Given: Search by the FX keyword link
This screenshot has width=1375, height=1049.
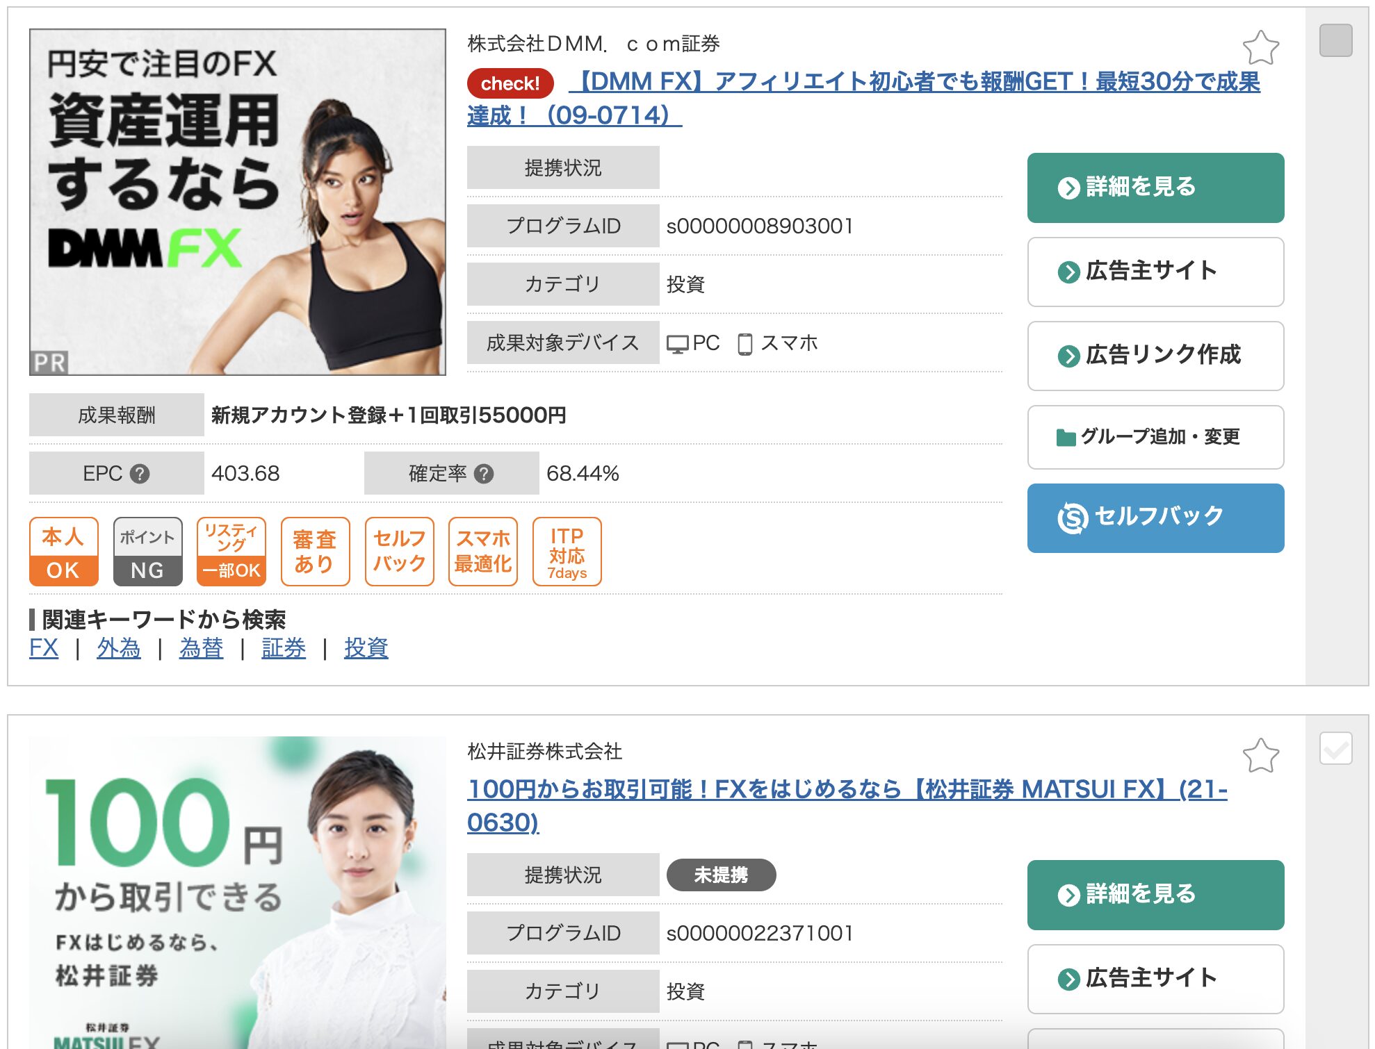Looking at the screenshot, I should tap(44, 648).
